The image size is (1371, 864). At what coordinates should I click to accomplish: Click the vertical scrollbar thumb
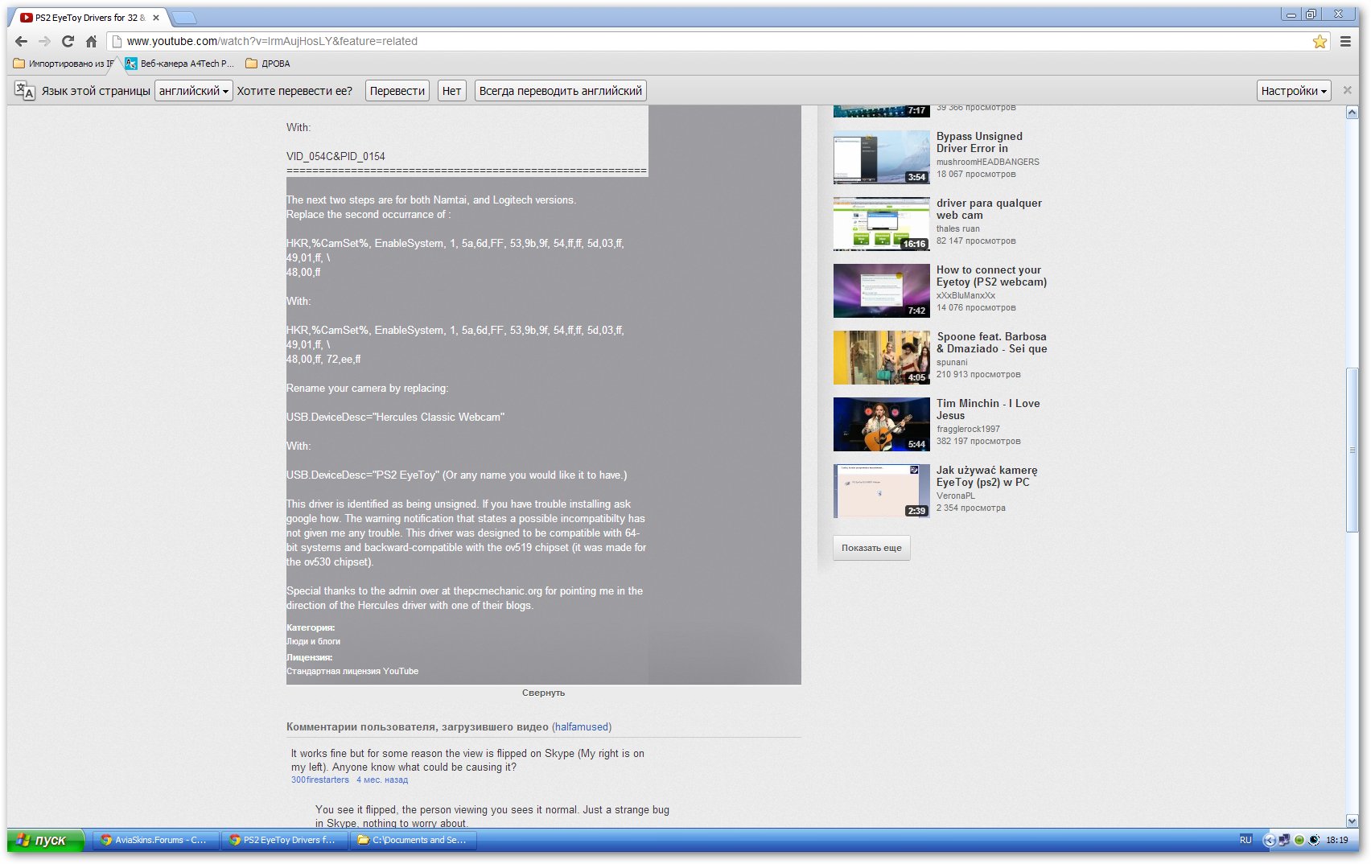[x=1352, y=450]
